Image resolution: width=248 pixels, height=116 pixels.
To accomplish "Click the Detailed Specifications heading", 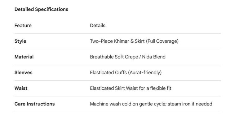I will [41, 9].
